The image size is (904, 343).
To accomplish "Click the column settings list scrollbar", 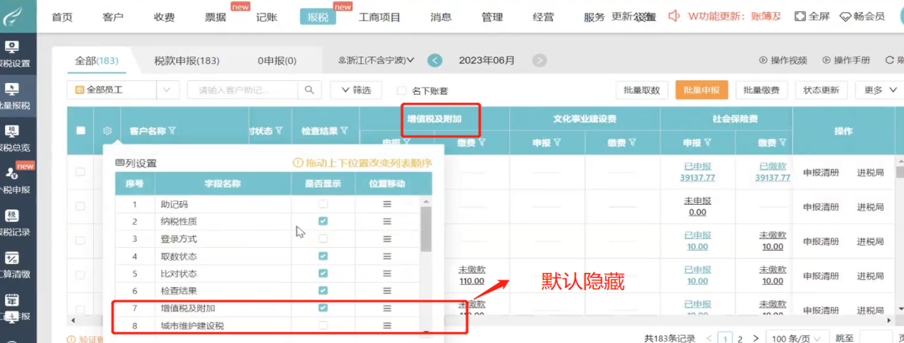I will [426, 229].
